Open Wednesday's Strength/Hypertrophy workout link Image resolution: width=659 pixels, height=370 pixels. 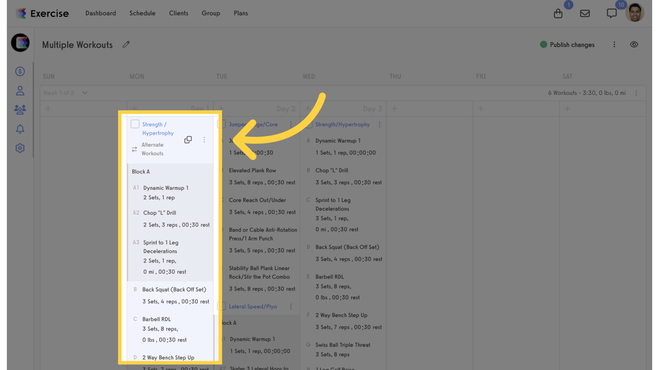tap(343, 124)
